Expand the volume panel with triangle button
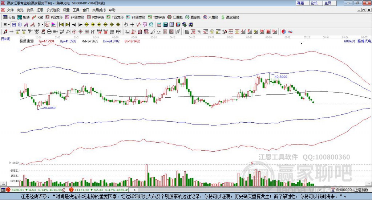This screenshot has height=200, width=372. [3, 184]
